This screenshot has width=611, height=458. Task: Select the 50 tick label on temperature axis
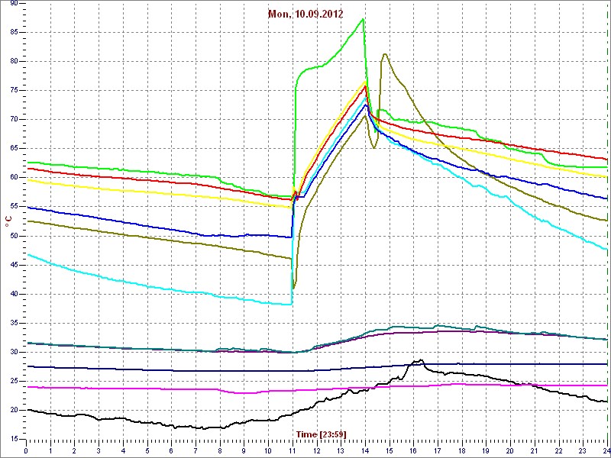tap(13, 236)
